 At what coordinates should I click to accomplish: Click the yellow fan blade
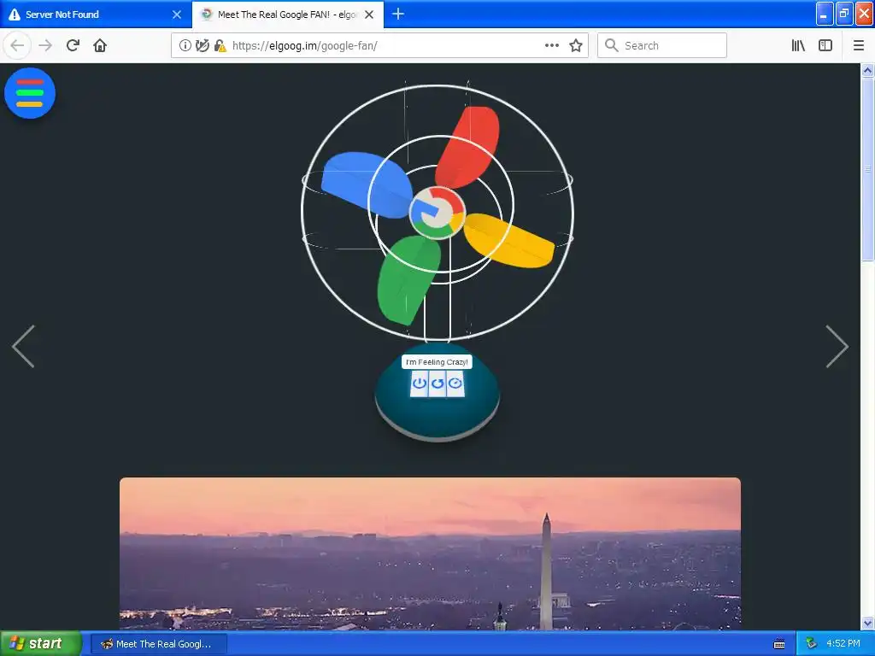point(508,241)
